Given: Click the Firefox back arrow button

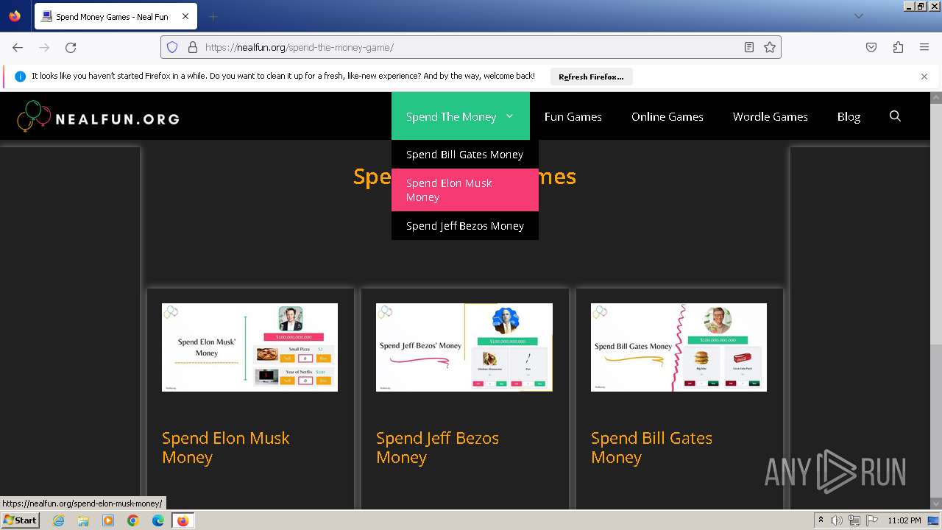Looking at the screenshot, I should click(18, 47).
